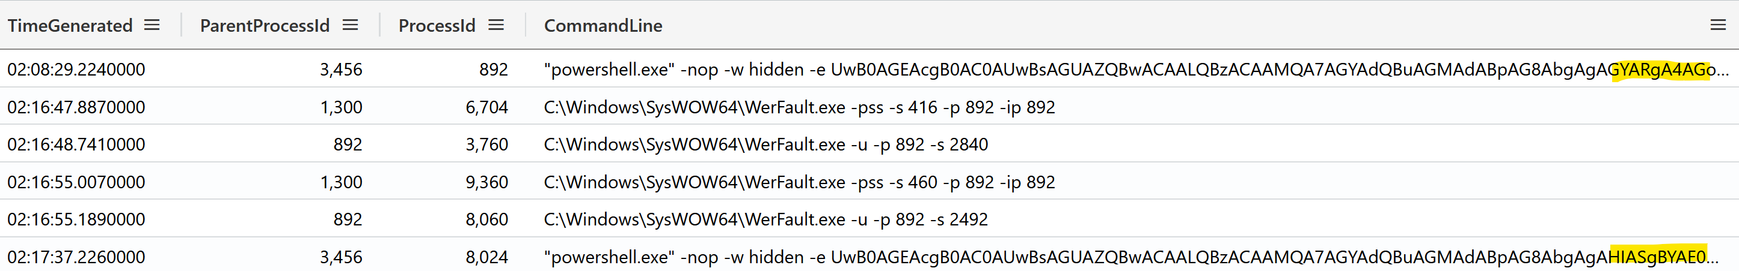Sort by the ProcessId column header

[437, 26]
